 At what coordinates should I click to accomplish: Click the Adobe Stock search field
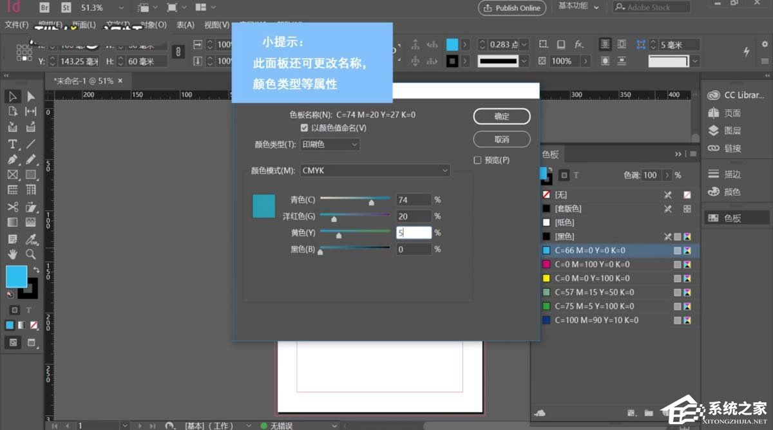point(651,7)
